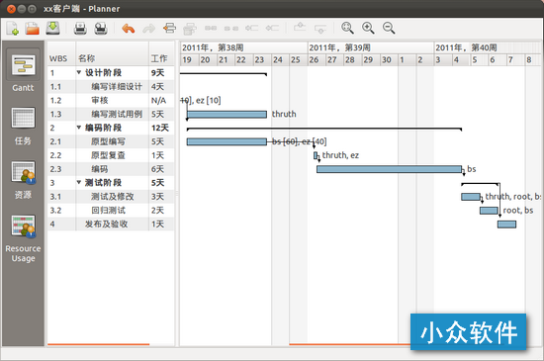The width and height of the screenshot is (544, 361).
Task: Click the Gantt chart horizontal scrollbar
Action: click(x=350, y=344)
